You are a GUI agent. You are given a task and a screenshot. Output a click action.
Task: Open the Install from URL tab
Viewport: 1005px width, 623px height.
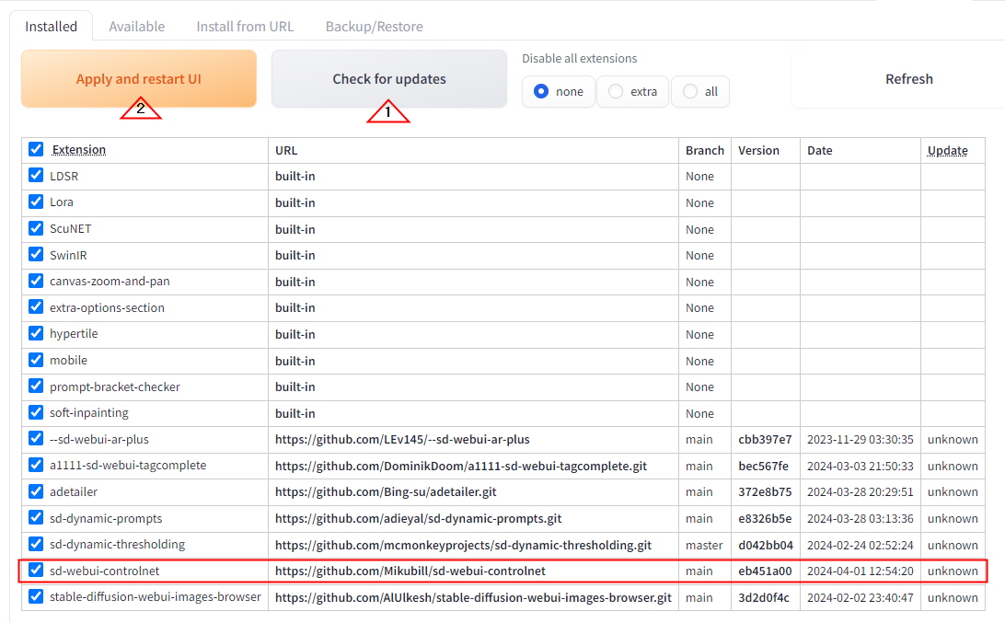point(244,27)
